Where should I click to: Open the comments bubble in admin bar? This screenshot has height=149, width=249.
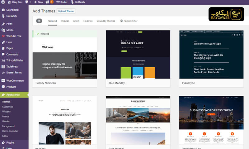pos(26,2)
